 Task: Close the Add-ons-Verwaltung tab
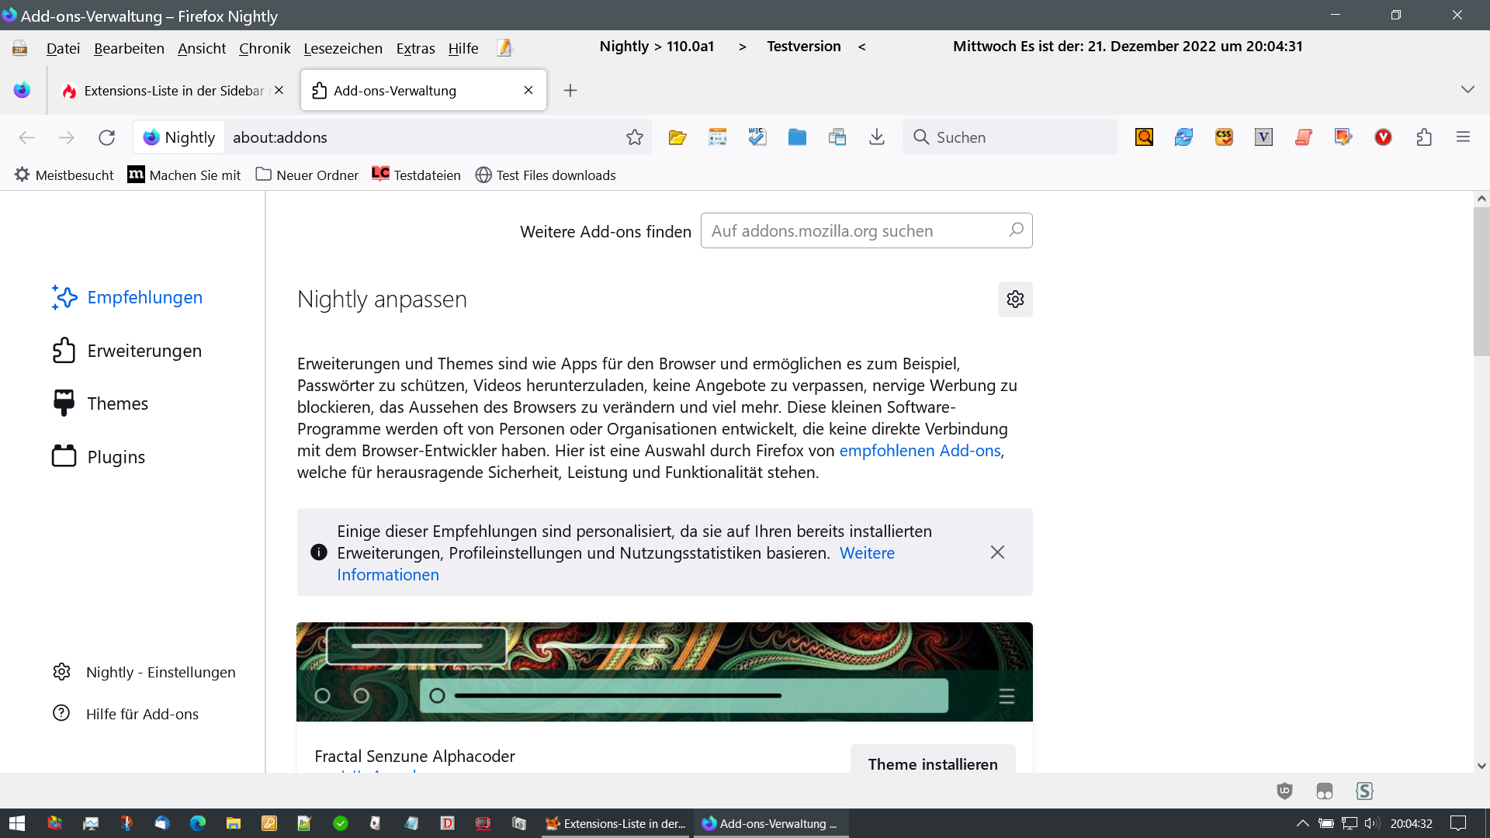pos(528,90)
